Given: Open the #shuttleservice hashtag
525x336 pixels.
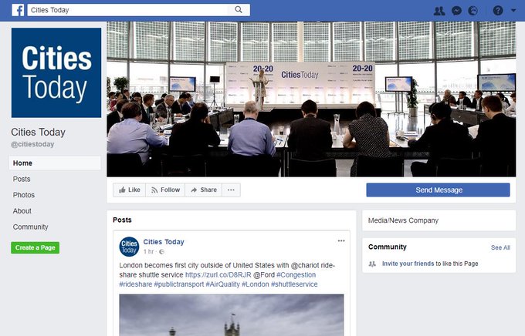Looking at the screenshot, I should pyautogui.click(x=294, y=284).
